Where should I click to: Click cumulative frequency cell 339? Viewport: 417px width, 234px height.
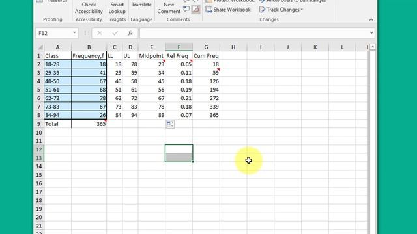(206, 107)
